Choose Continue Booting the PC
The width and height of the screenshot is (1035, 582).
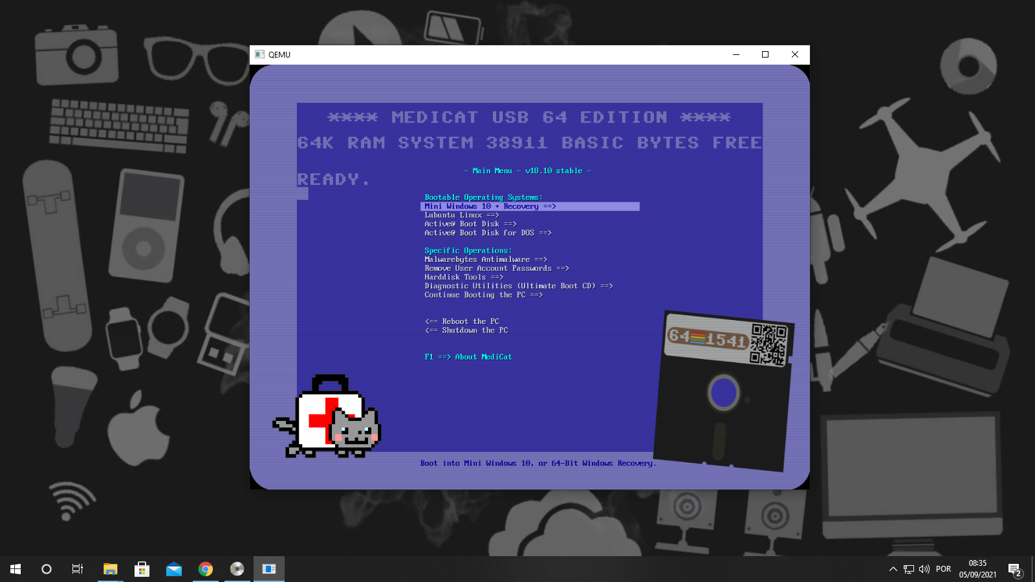[x=483, y=295]
